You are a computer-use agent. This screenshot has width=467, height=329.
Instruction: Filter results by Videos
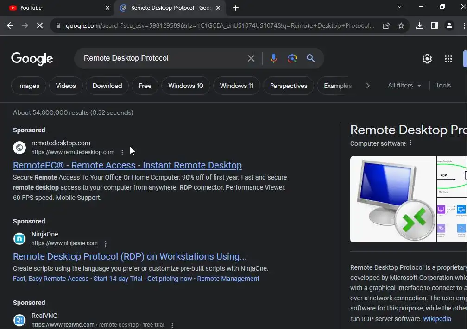click(66, 86)
